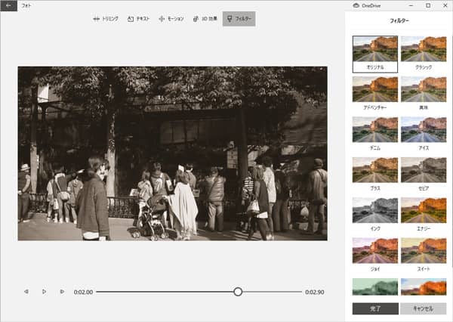This screenshot has height=322, width=453.
Task: Open the モーション (Motion) tool
Action: (171, 18)
